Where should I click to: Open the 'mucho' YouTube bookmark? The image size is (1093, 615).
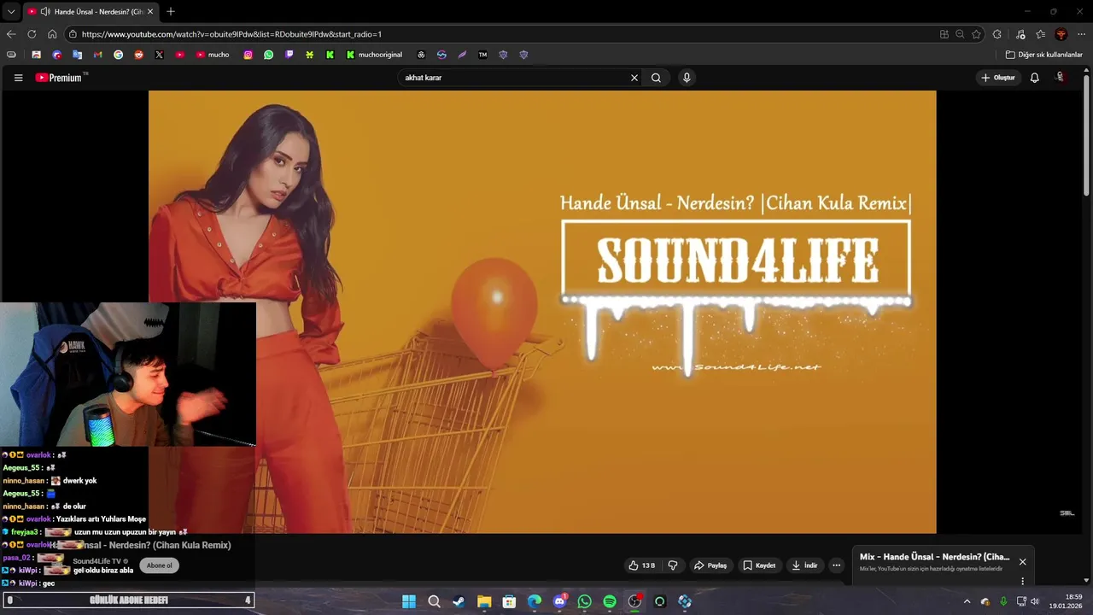pos(213,55)
